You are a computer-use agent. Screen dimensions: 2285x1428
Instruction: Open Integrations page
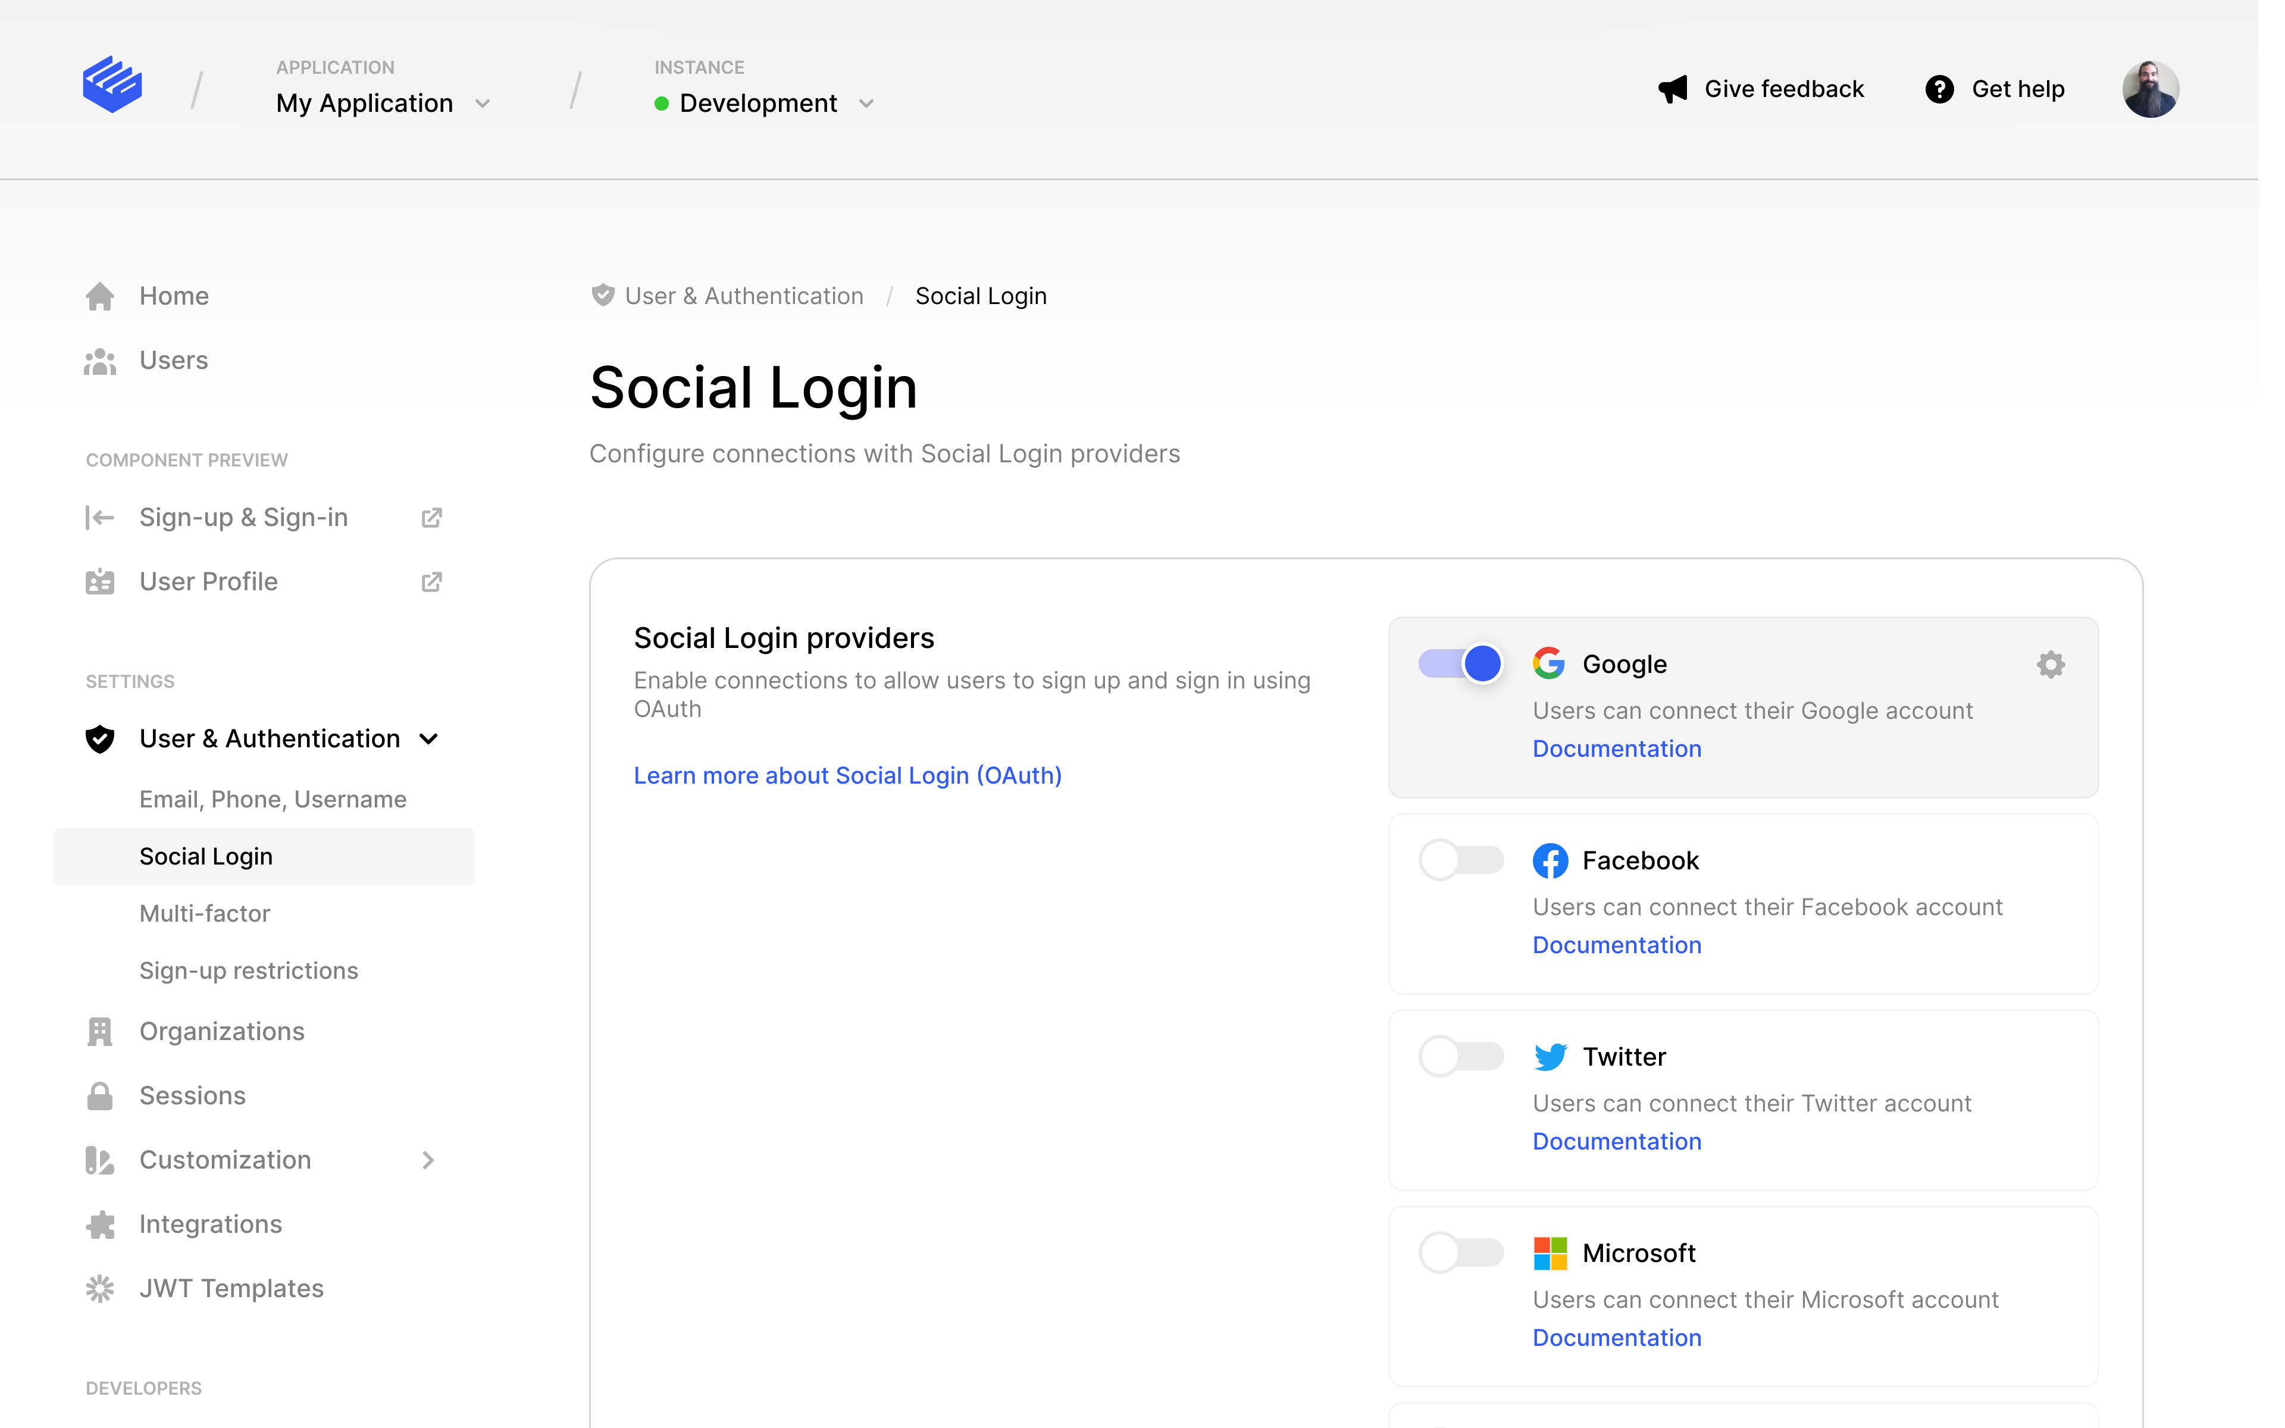pyautogui.click(x=211, y=1224)
